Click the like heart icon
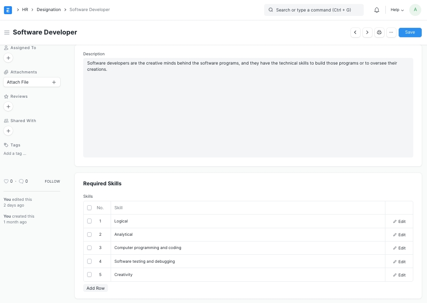The height and width of the screenshot is (303, 427). pyautogui.click(x=6, y=181)
